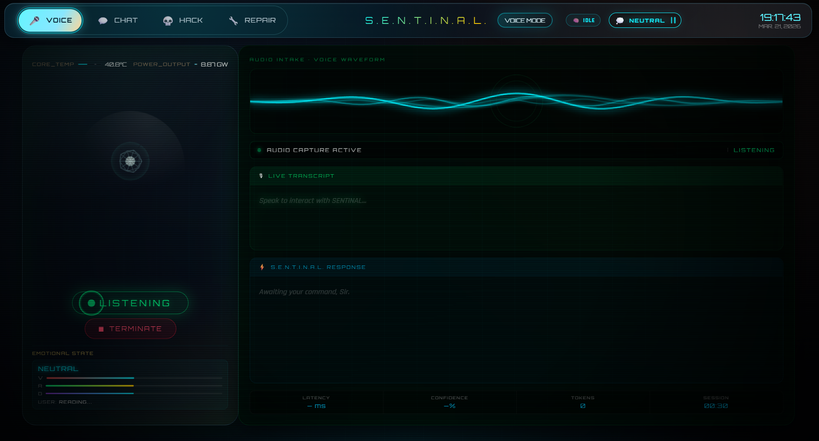
Task: Click the VOICE MODE button
Action: click(x=525, y=20)
